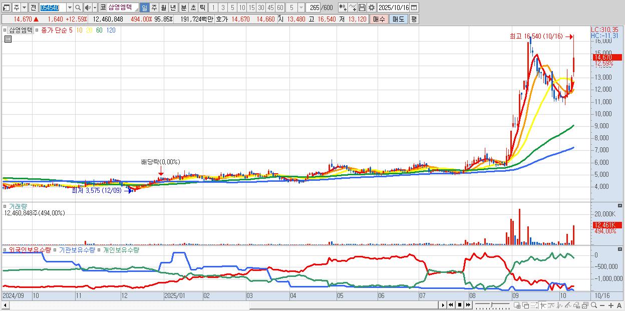Select interval 1 toggle button
The width and height of the screenshot is (625, 311).
[213, 8]
